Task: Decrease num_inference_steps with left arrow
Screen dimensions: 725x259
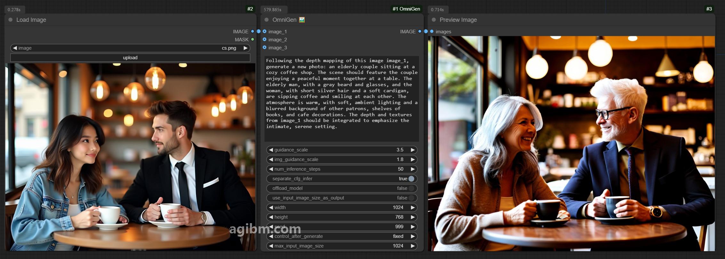Action: [271, 169]
